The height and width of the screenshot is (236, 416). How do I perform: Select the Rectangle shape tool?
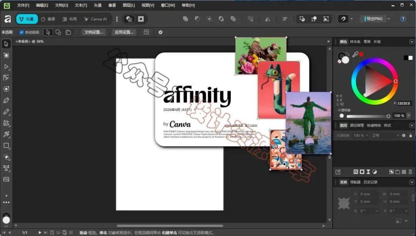(6, 146)
